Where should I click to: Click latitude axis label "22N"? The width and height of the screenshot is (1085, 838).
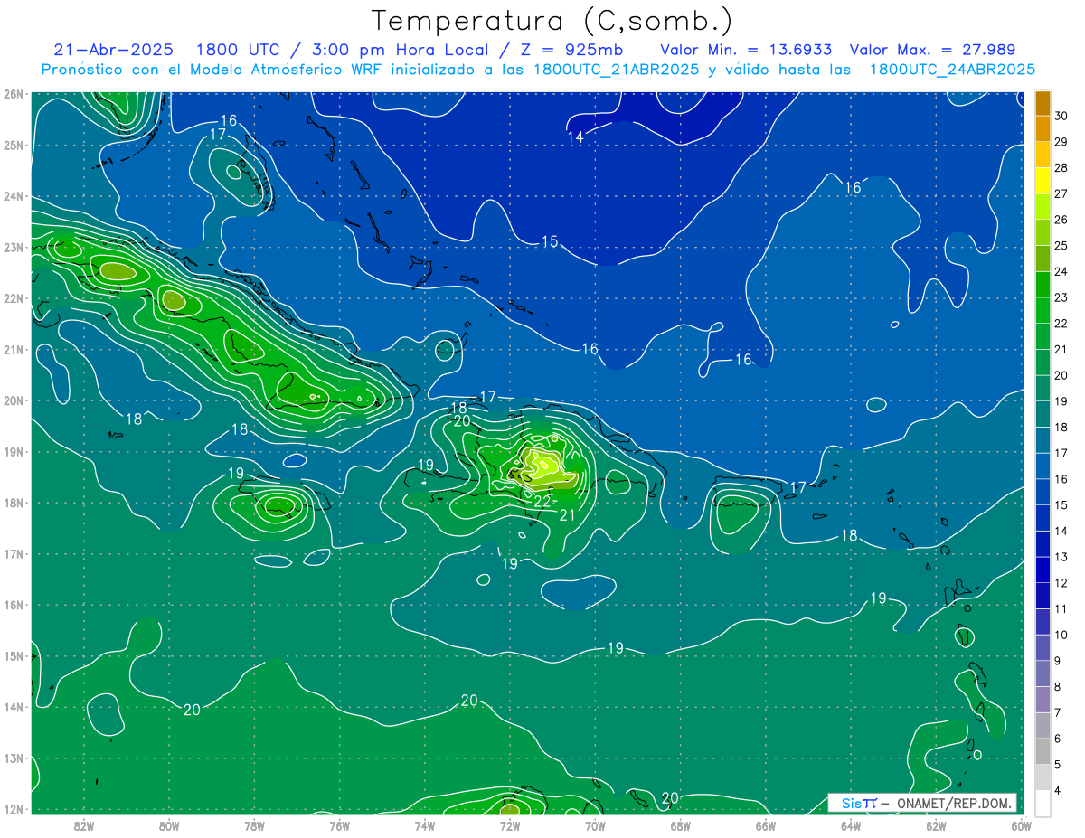click(x=14, y=298)
